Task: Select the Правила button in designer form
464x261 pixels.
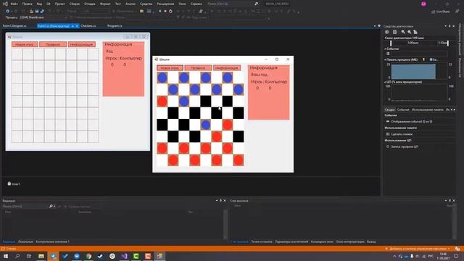Action: tap(53, 44)
